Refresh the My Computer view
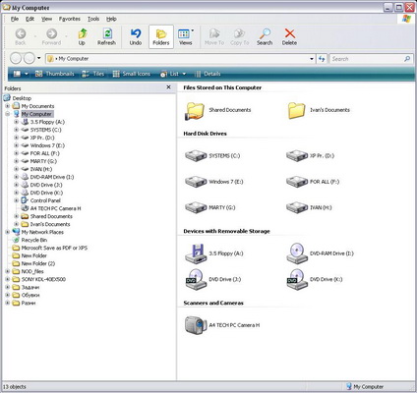 [x=107, y=36]
